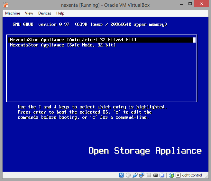Click the CPU virtualization chip status icon
The height and width of the screenshot is (181, 211).
point(162,175)
